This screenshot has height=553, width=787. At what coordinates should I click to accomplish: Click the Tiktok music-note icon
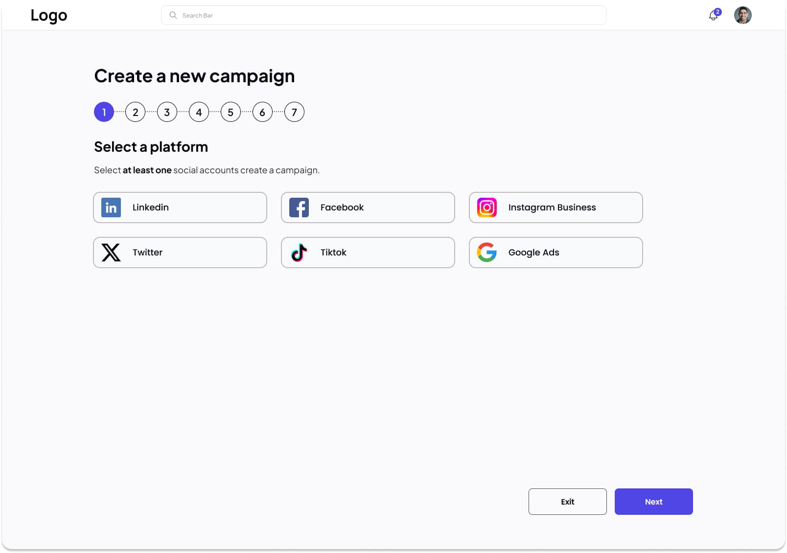tap(299, 253)
